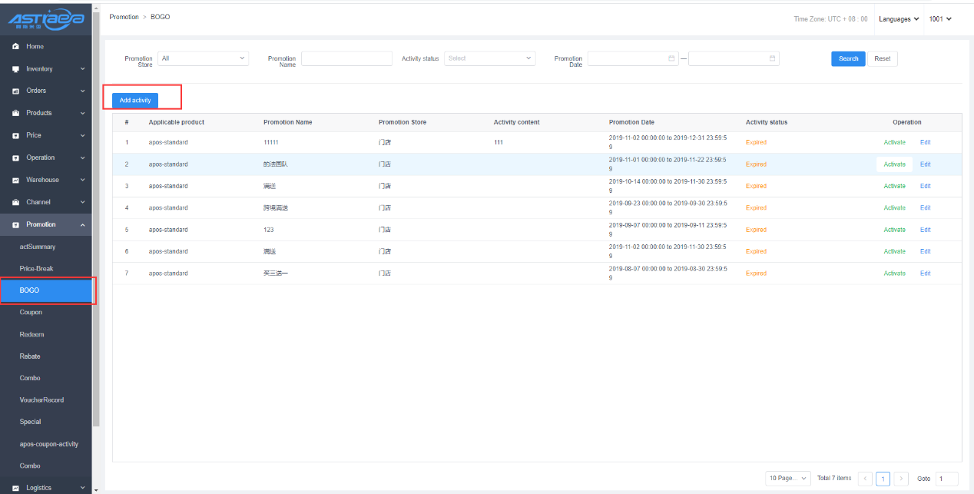Click the Logistics sidebar icon
Image resolution: width=974 pixels, height=494 pixels.
(x=16, y=488)
